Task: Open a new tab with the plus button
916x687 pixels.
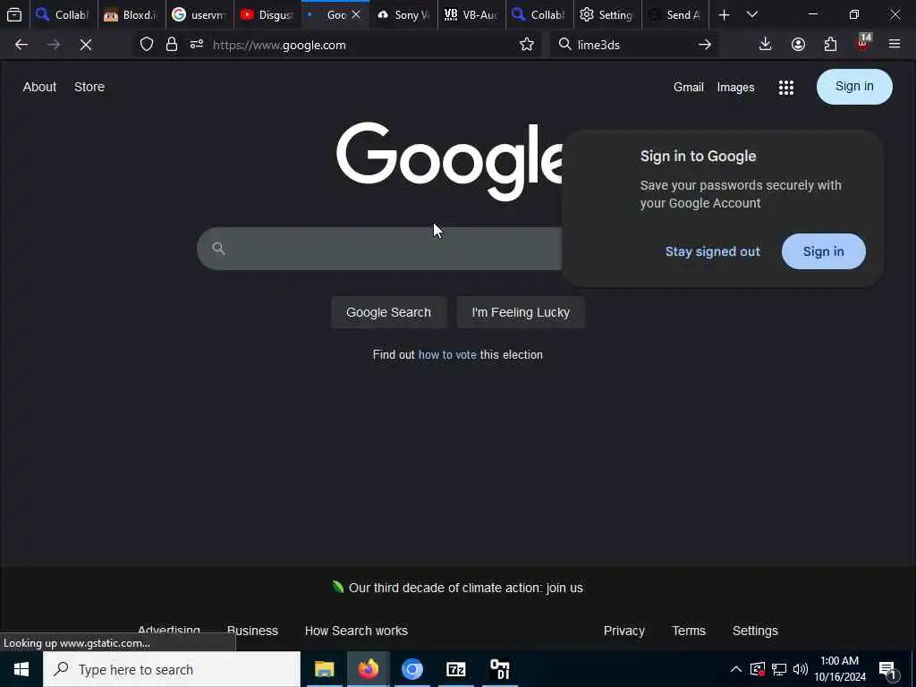Action: click(x=724, y=15)
